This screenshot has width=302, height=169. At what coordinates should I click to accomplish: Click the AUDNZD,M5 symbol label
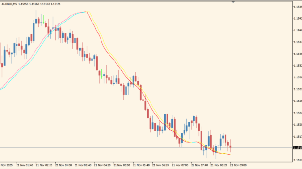9,4
